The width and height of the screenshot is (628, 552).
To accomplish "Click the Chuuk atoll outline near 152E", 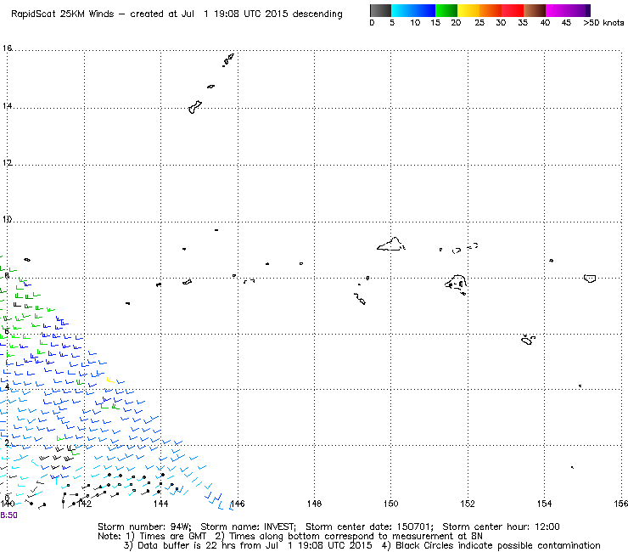I will point(456,284).
